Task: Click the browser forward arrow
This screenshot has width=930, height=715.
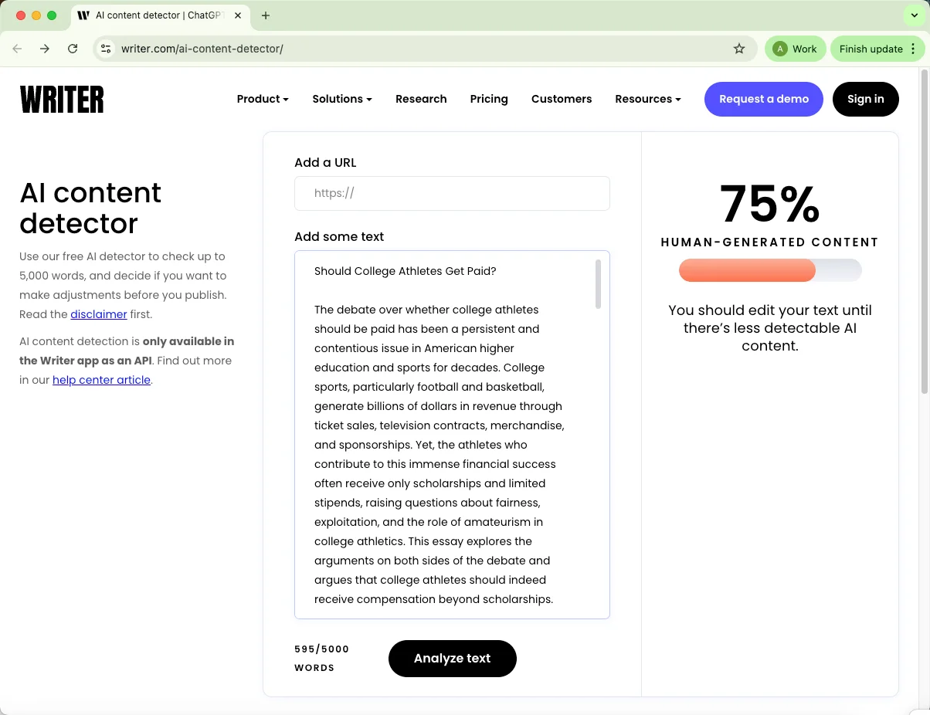Action: coord(45,49)
